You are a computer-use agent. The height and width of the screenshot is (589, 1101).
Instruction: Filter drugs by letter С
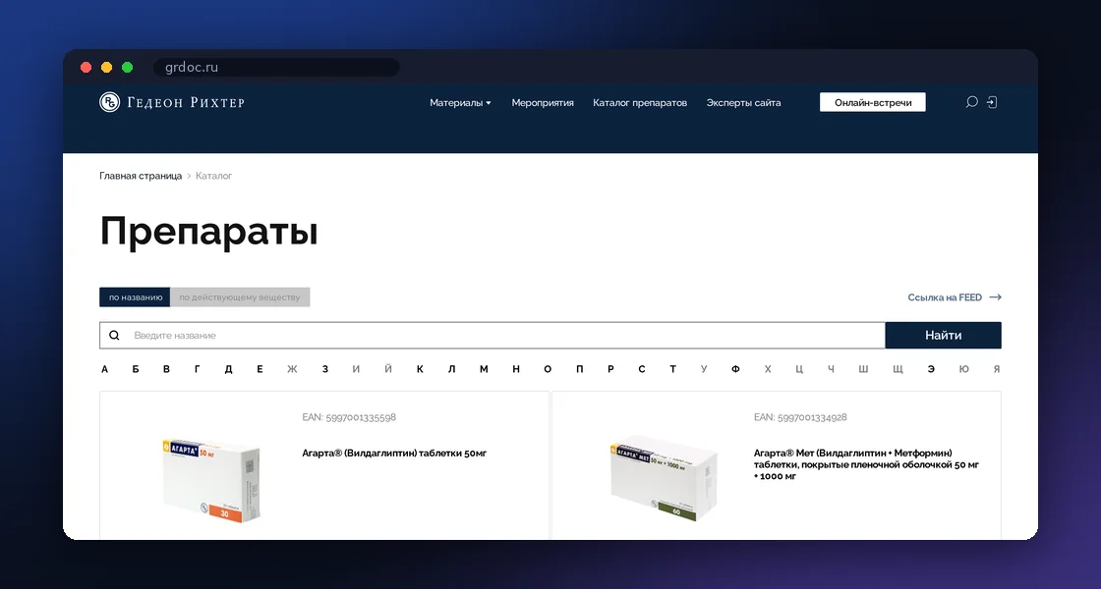642,369
